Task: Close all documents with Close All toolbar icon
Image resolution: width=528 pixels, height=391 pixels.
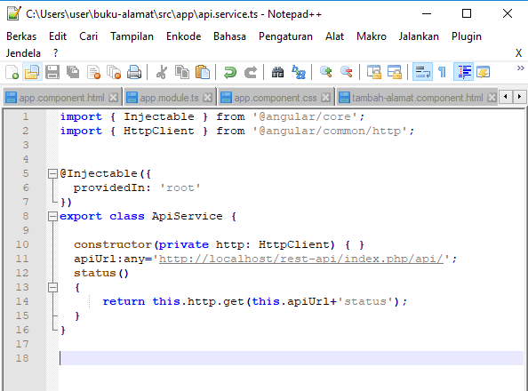Action: coord(114,72)
